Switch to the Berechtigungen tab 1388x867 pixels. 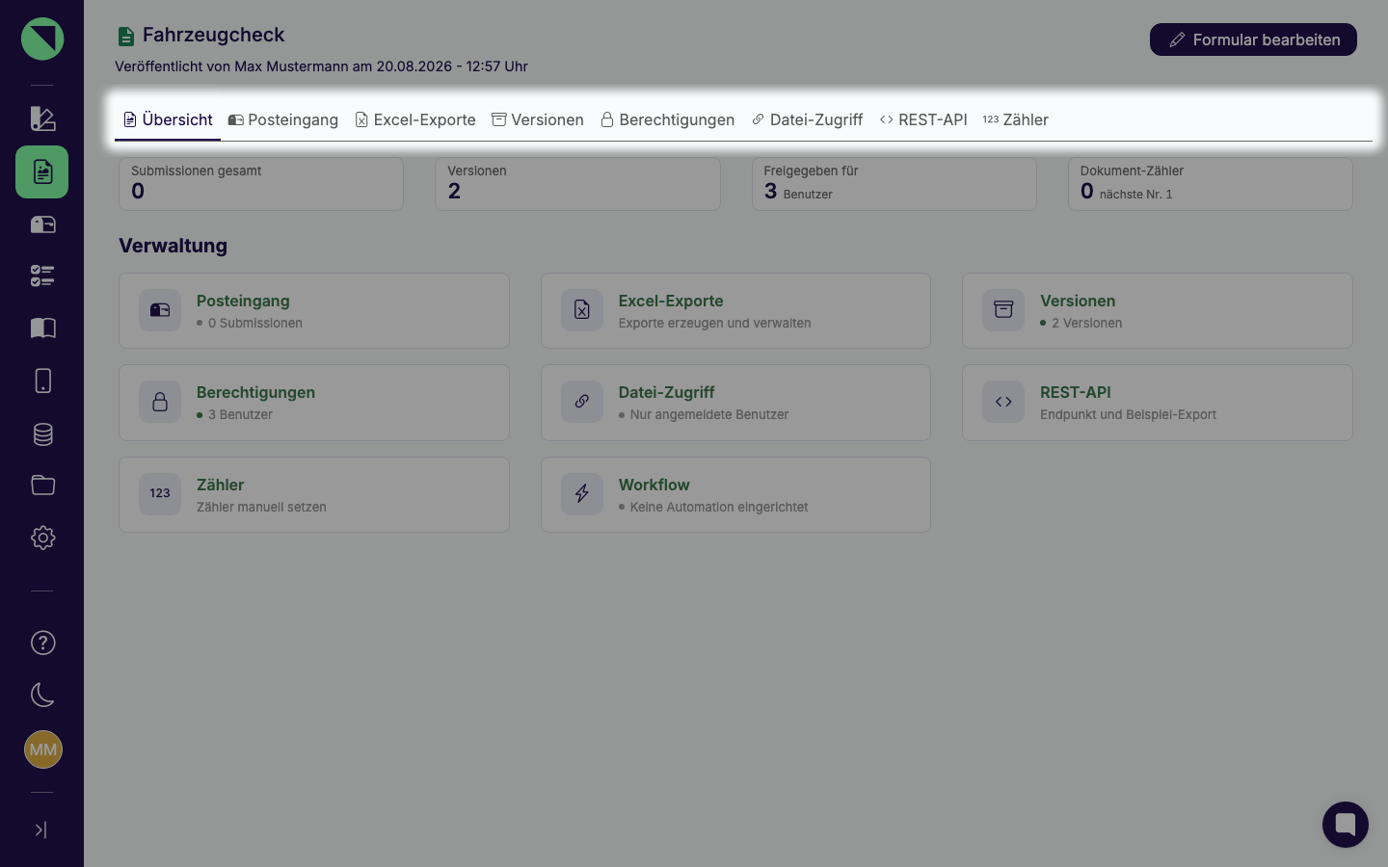667,119
